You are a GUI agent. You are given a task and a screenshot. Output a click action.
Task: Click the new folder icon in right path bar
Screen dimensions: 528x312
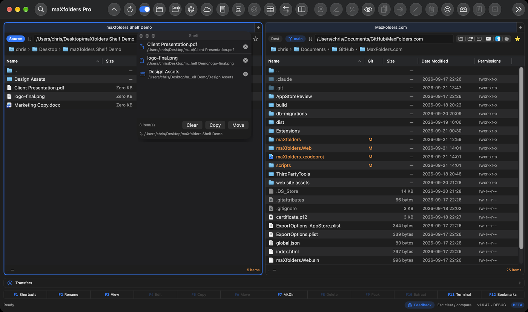[470, 39]
